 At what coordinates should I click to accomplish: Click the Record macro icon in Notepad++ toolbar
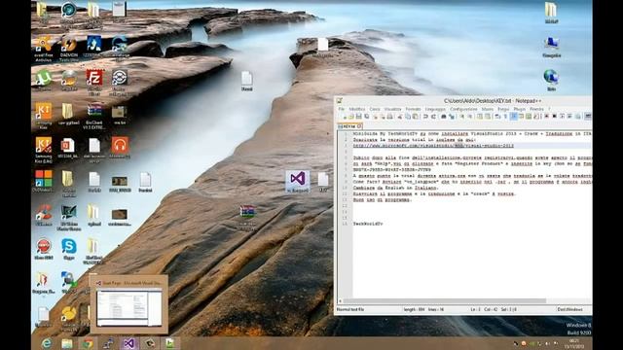click(x=546, y=117)
